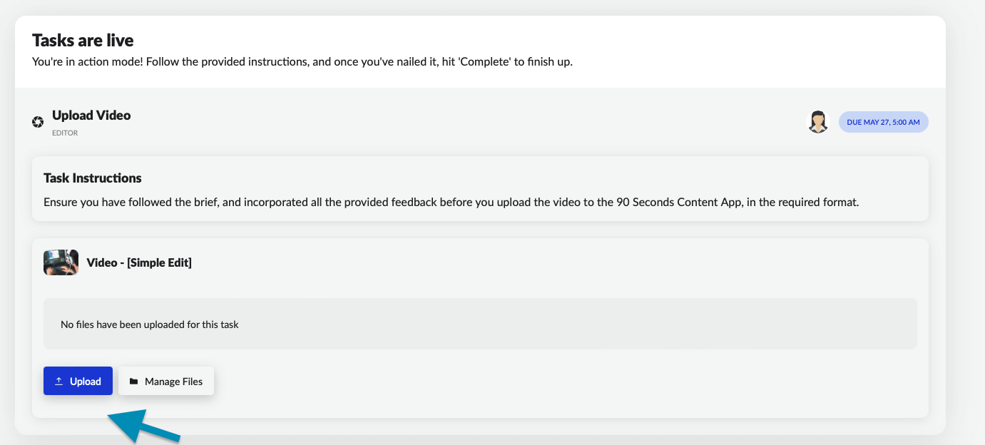This screenshot has width=985, height=445.
Task: Select the video thumbnail image
Action: pyautogui.click(x=61, y=262)
